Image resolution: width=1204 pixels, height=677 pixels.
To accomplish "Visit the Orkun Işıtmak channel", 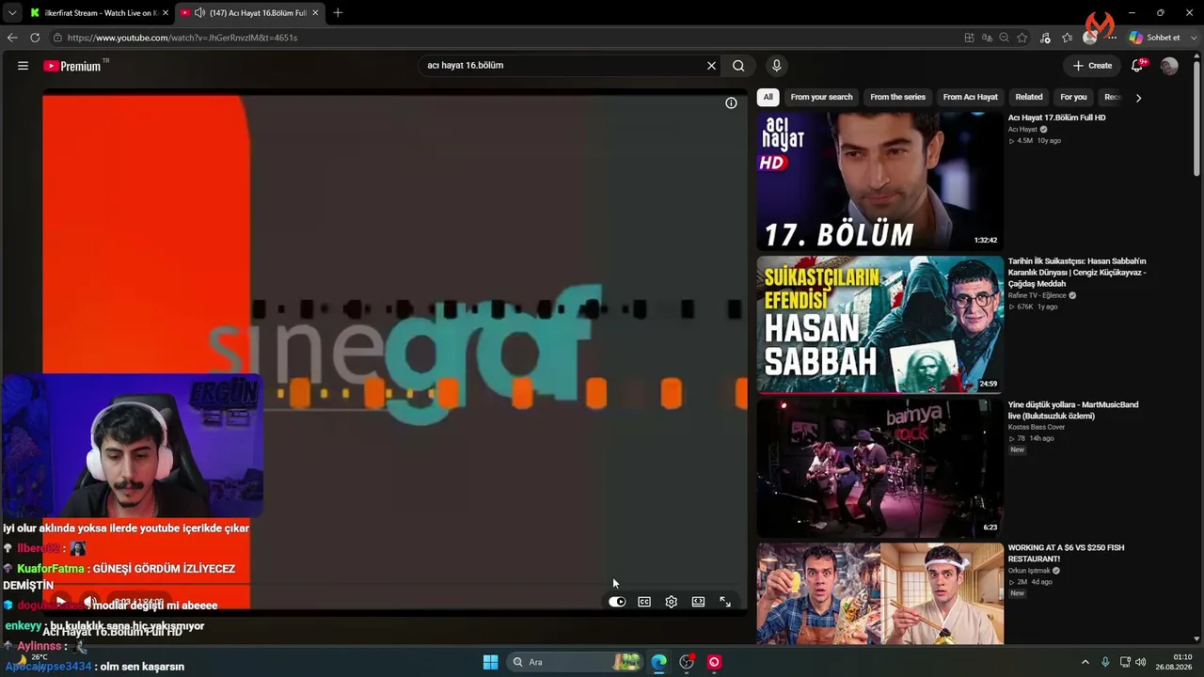I will pos(1028,571).
